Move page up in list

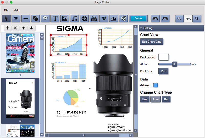[24, 28]
